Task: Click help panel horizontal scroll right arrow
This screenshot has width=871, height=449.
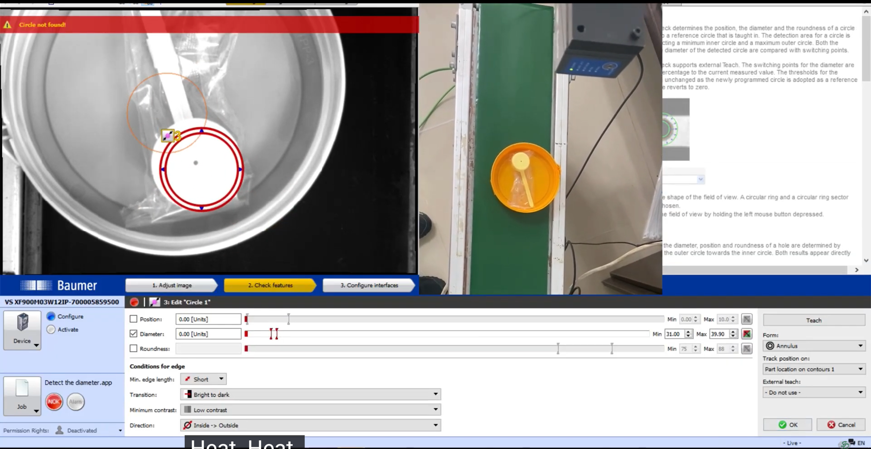Action: [x=857, y=270]
